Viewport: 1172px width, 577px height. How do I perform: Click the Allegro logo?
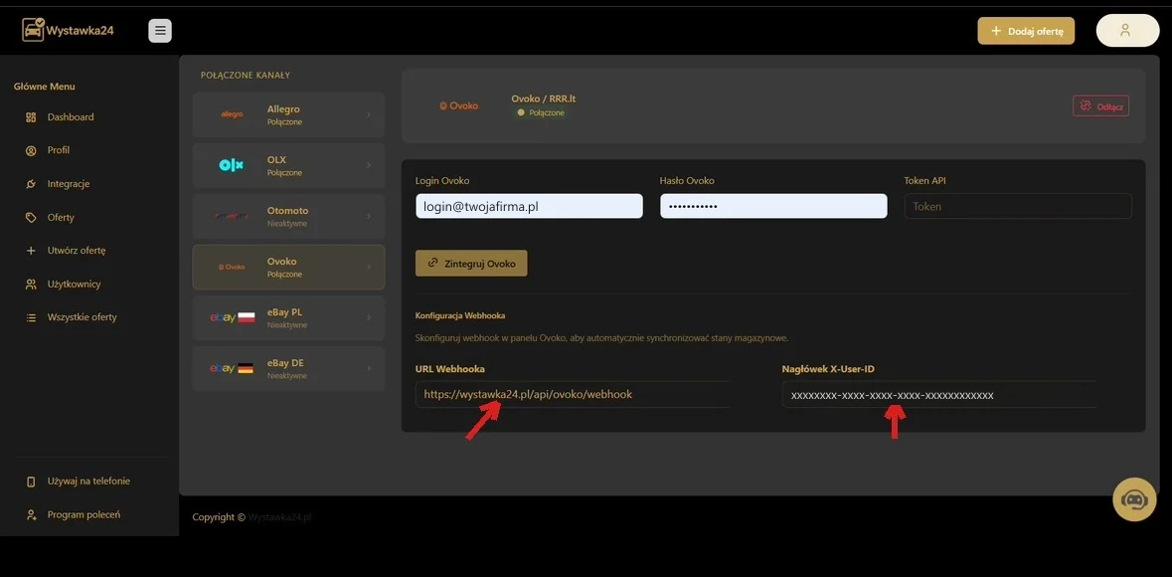(232, 114)
